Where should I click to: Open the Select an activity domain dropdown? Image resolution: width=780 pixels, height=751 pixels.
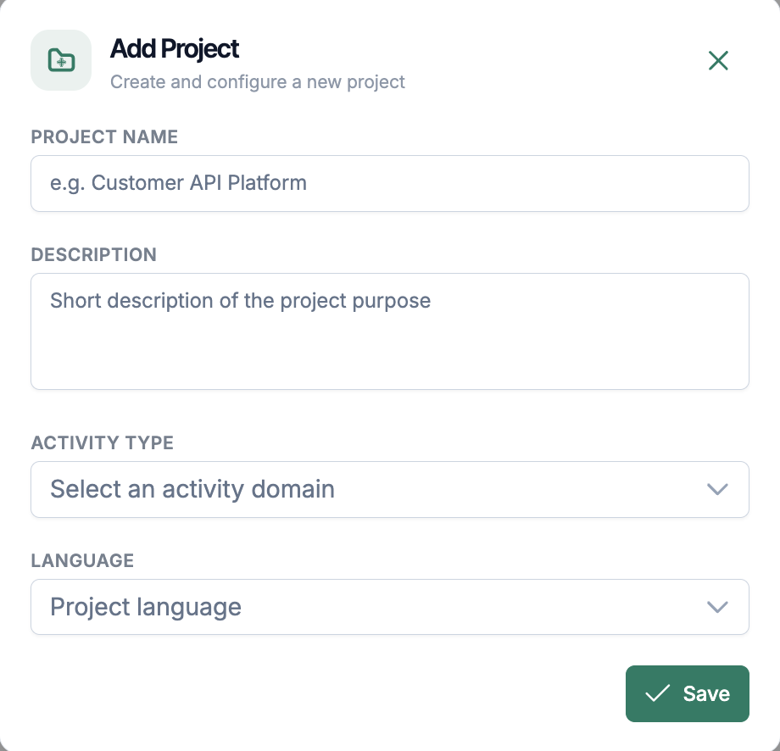tap(390, 489)
